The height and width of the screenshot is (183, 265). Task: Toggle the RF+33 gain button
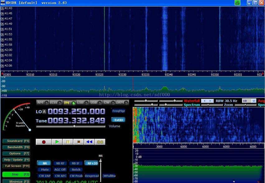coord(92,163)
